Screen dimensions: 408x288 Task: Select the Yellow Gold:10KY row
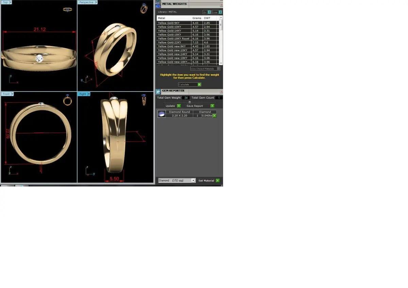coord(188,27)
